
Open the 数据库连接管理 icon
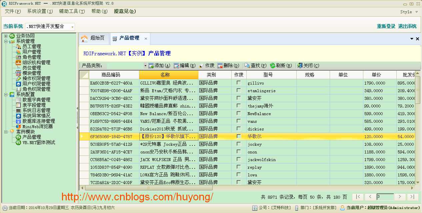point(19,121)
